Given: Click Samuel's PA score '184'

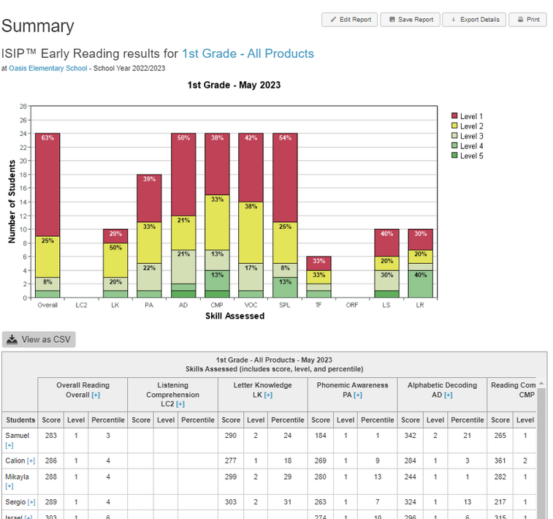Looking at the screenshot, I should 320,436.
